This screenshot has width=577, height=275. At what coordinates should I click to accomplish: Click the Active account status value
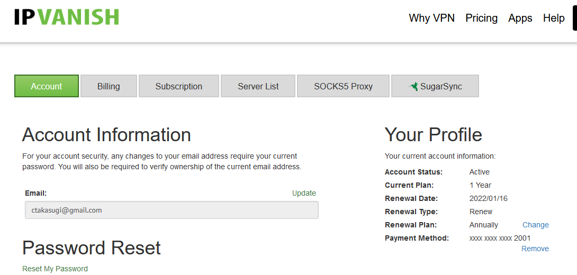click(x=480, y=172)
